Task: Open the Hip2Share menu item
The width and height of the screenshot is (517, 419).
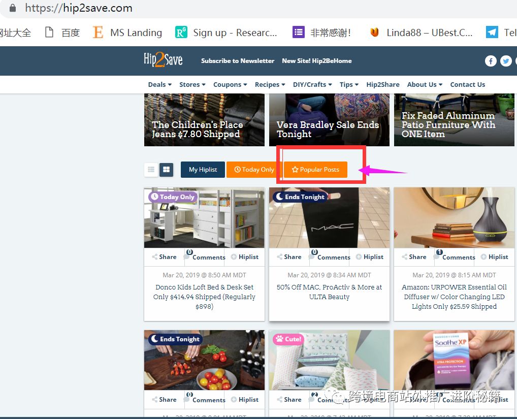Action: (383, 84)
